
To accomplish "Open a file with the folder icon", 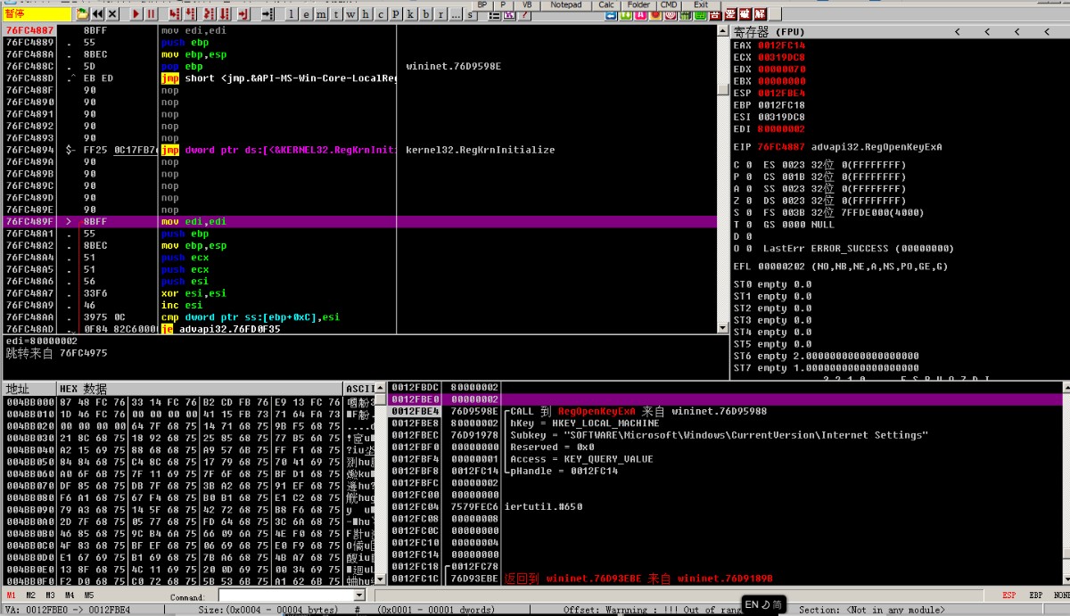I will point(82,14).
